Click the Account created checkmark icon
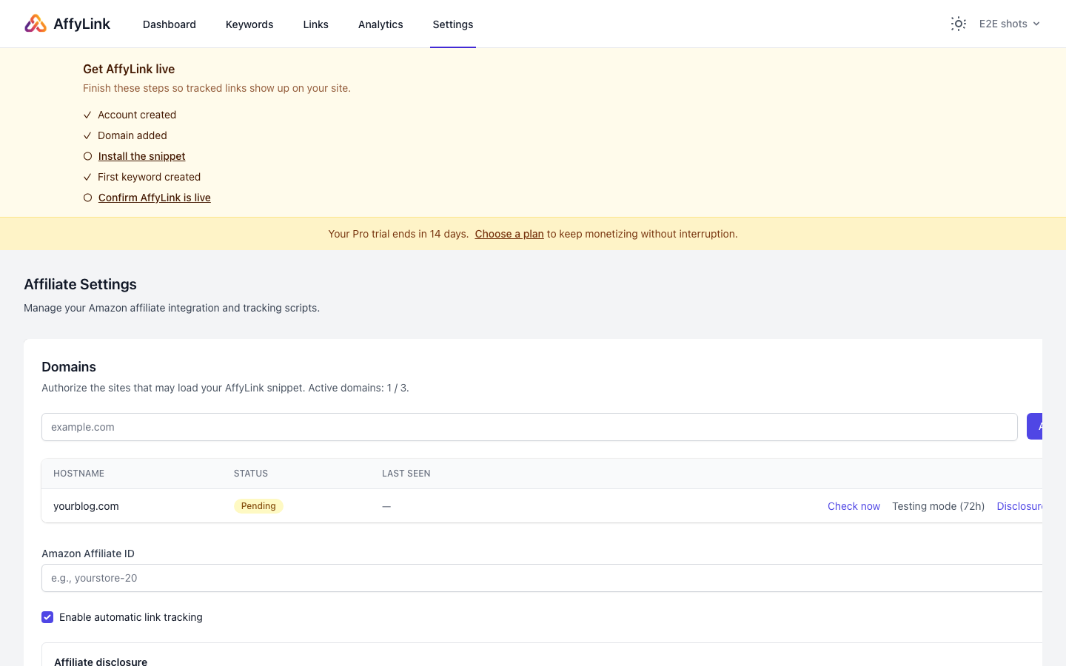Viewport: 1066px width, 666px height. point(87,115)
